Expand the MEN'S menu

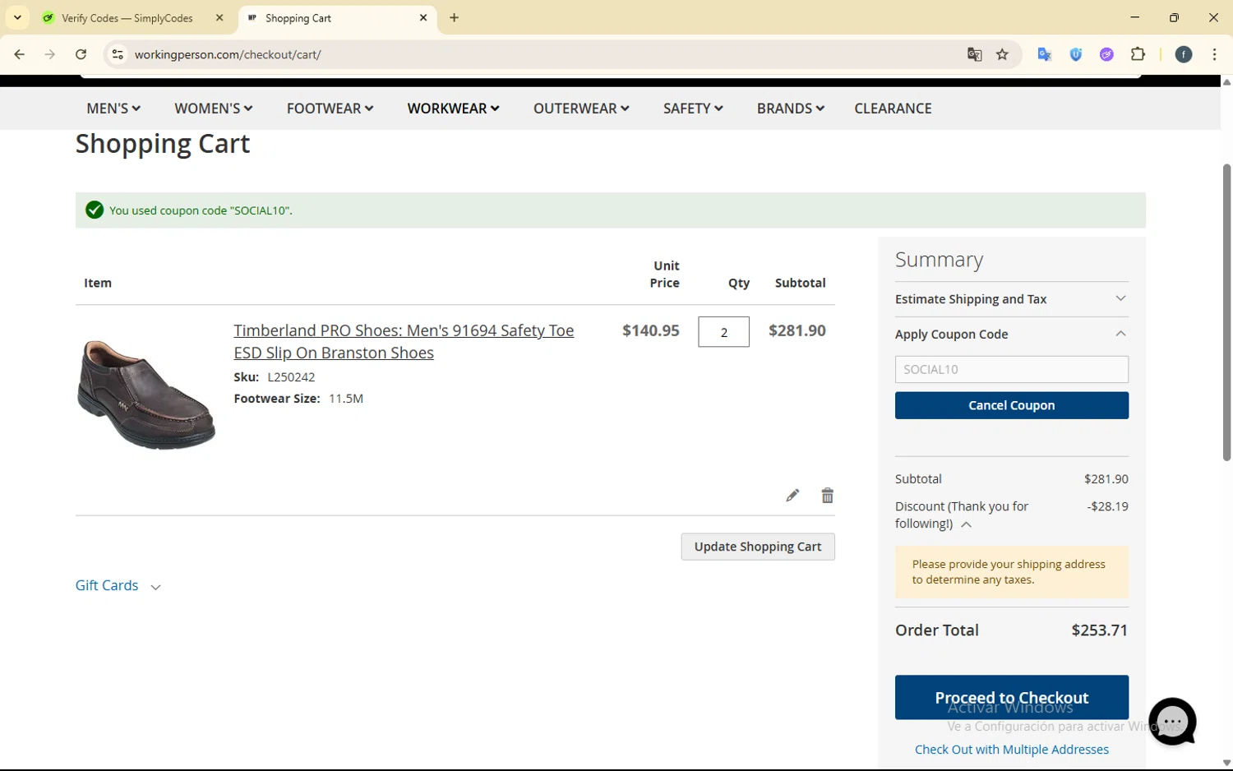click(x=113, y=108)
